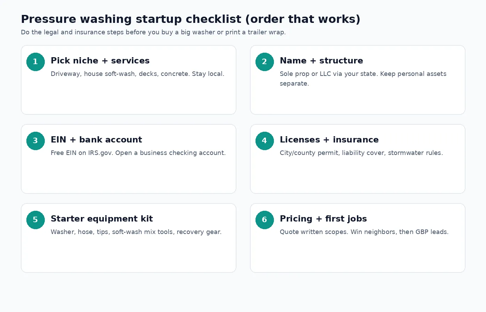Click the 'Driveway, house soft-wash, decks' description
The image size is (486, 312).
[x=137, y=74]
